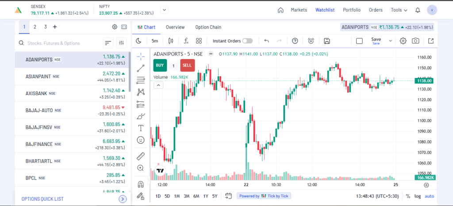Screen dimensions: 453x206
Task: Toggle log scale on the chart
Action: click(418, 196)
